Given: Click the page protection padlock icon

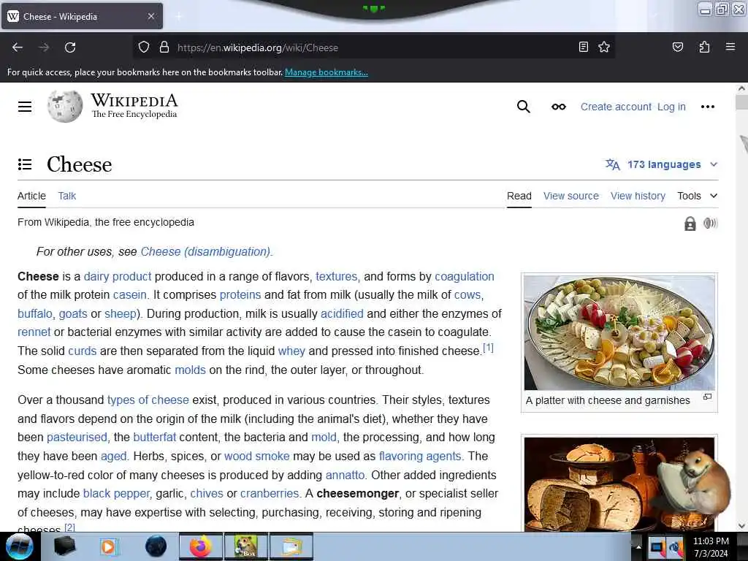Looking at the screenshot, I should point(690,224).
